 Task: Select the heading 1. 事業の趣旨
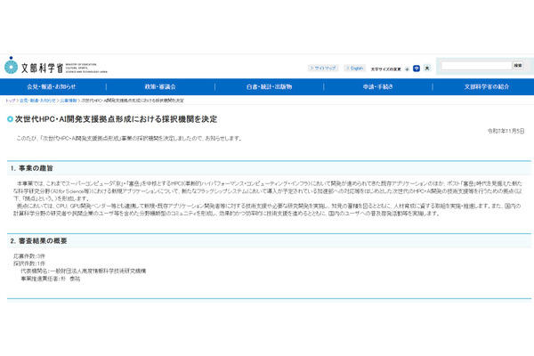31,168
